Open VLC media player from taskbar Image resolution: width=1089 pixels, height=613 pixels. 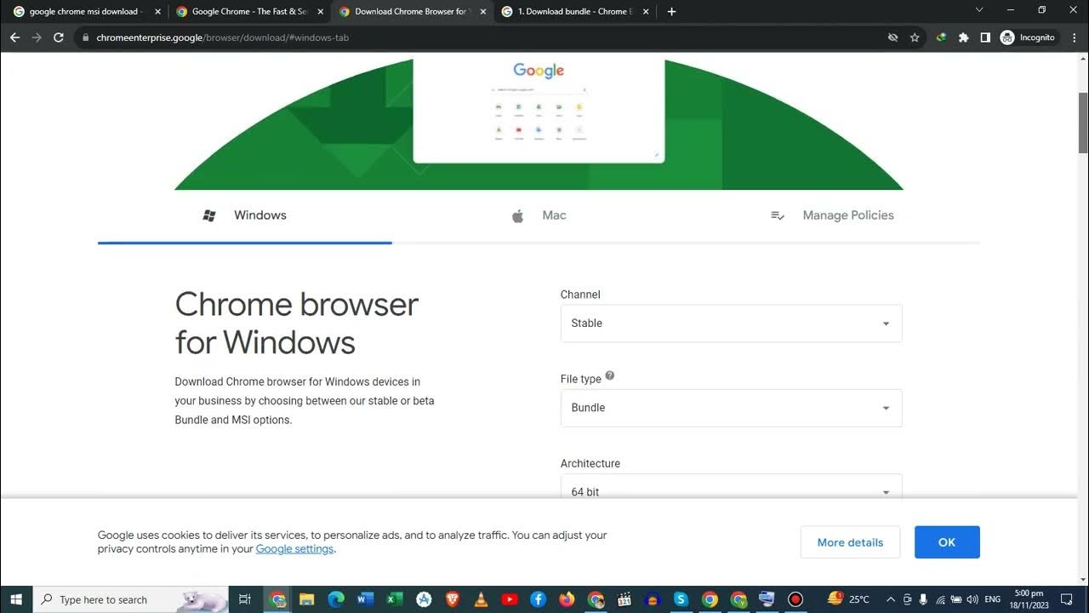481,599
